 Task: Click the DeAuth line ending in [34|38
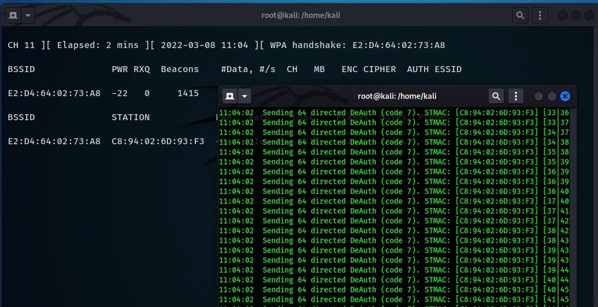pos(394,142)
